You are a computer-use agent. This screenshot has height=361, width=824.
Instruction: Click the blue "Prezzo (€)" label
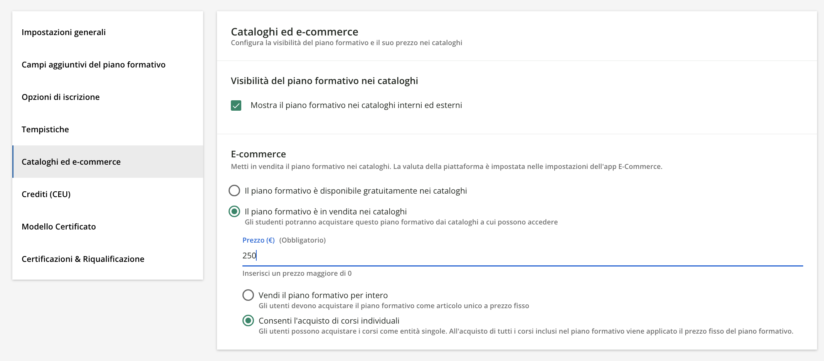pos(259,240)
